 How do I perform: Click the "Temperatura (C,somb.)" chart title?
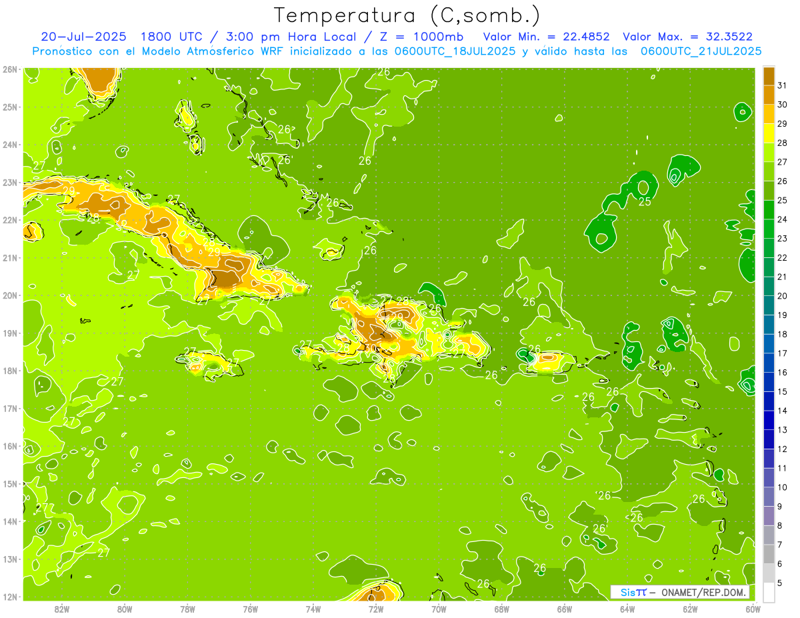407,15
